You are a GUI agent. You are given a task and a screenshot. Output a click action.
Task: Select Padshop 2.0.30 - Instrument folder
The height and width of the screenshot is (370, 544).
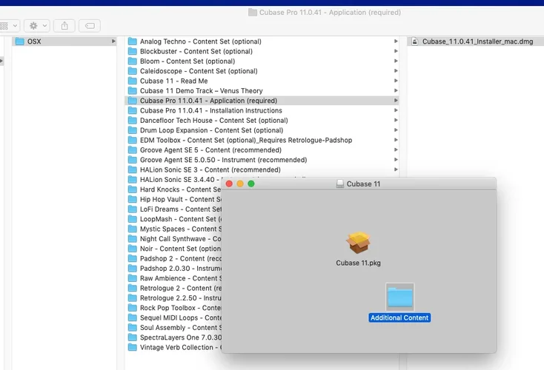[173, 269]
